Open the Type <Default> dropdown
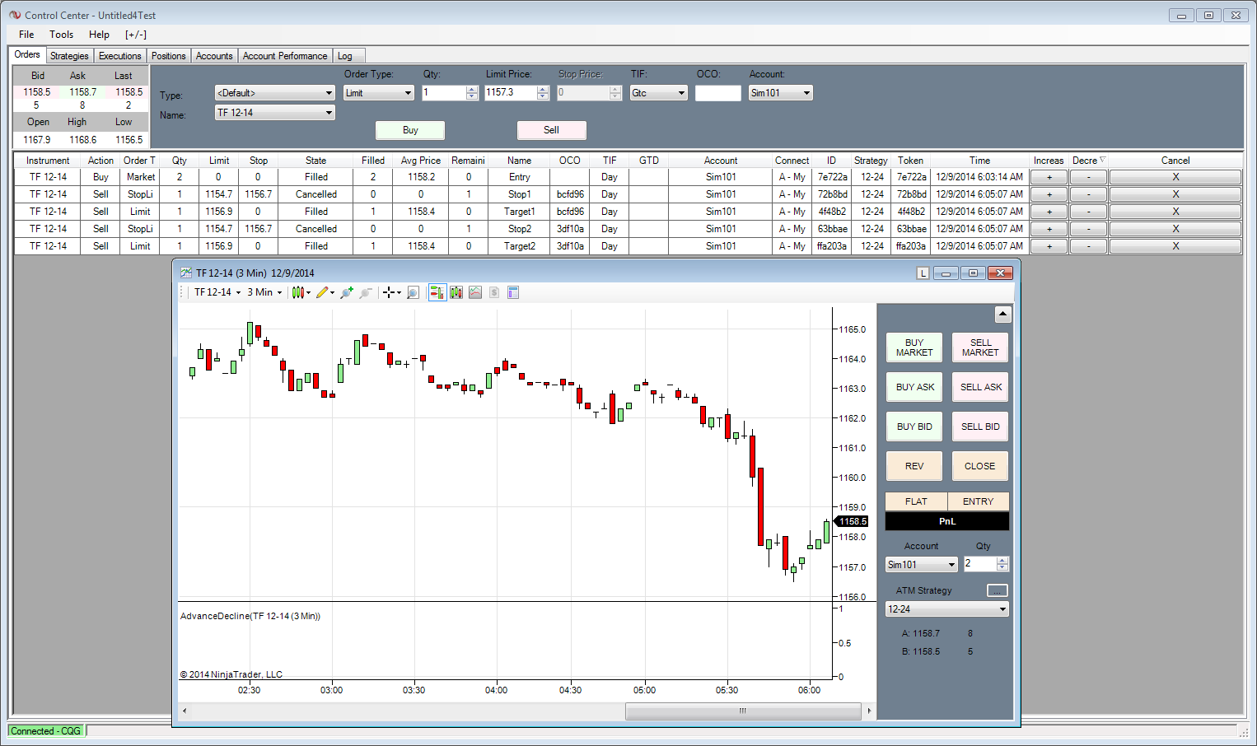The width and height of the screenshot is (1257, 746). click(x=274, y=93)
